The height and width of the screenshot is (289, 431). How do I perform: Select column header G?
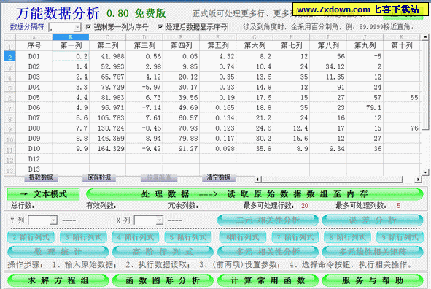pos(255,37)
